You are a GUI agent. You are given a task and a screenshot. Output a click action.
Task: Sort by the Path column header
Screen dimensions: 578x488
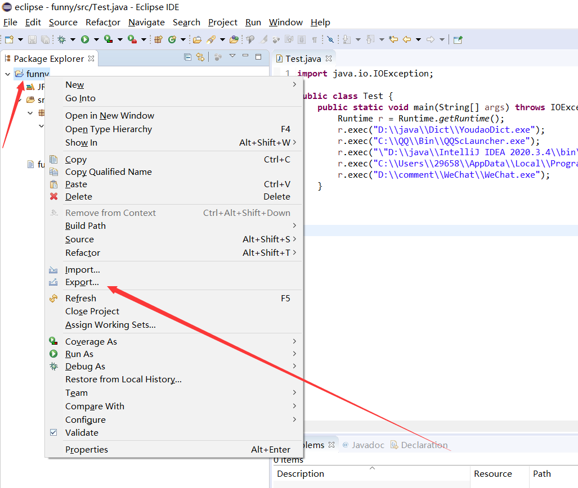(554, 474)
